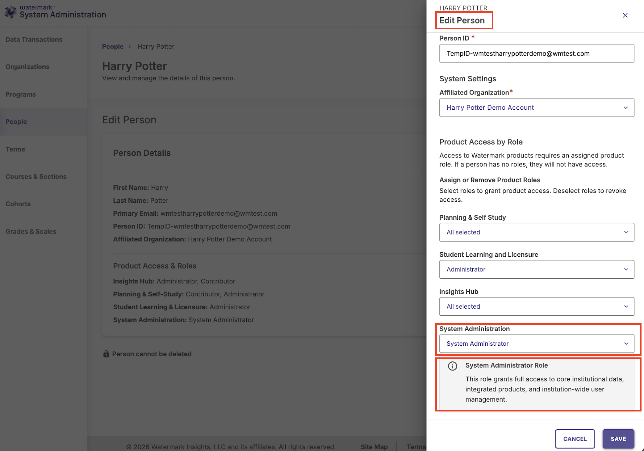Image resolution: width=644 pixels, height=451 pixels.
Task: Open the Affiliated Organization dropdown
Action: coord(537,107)
